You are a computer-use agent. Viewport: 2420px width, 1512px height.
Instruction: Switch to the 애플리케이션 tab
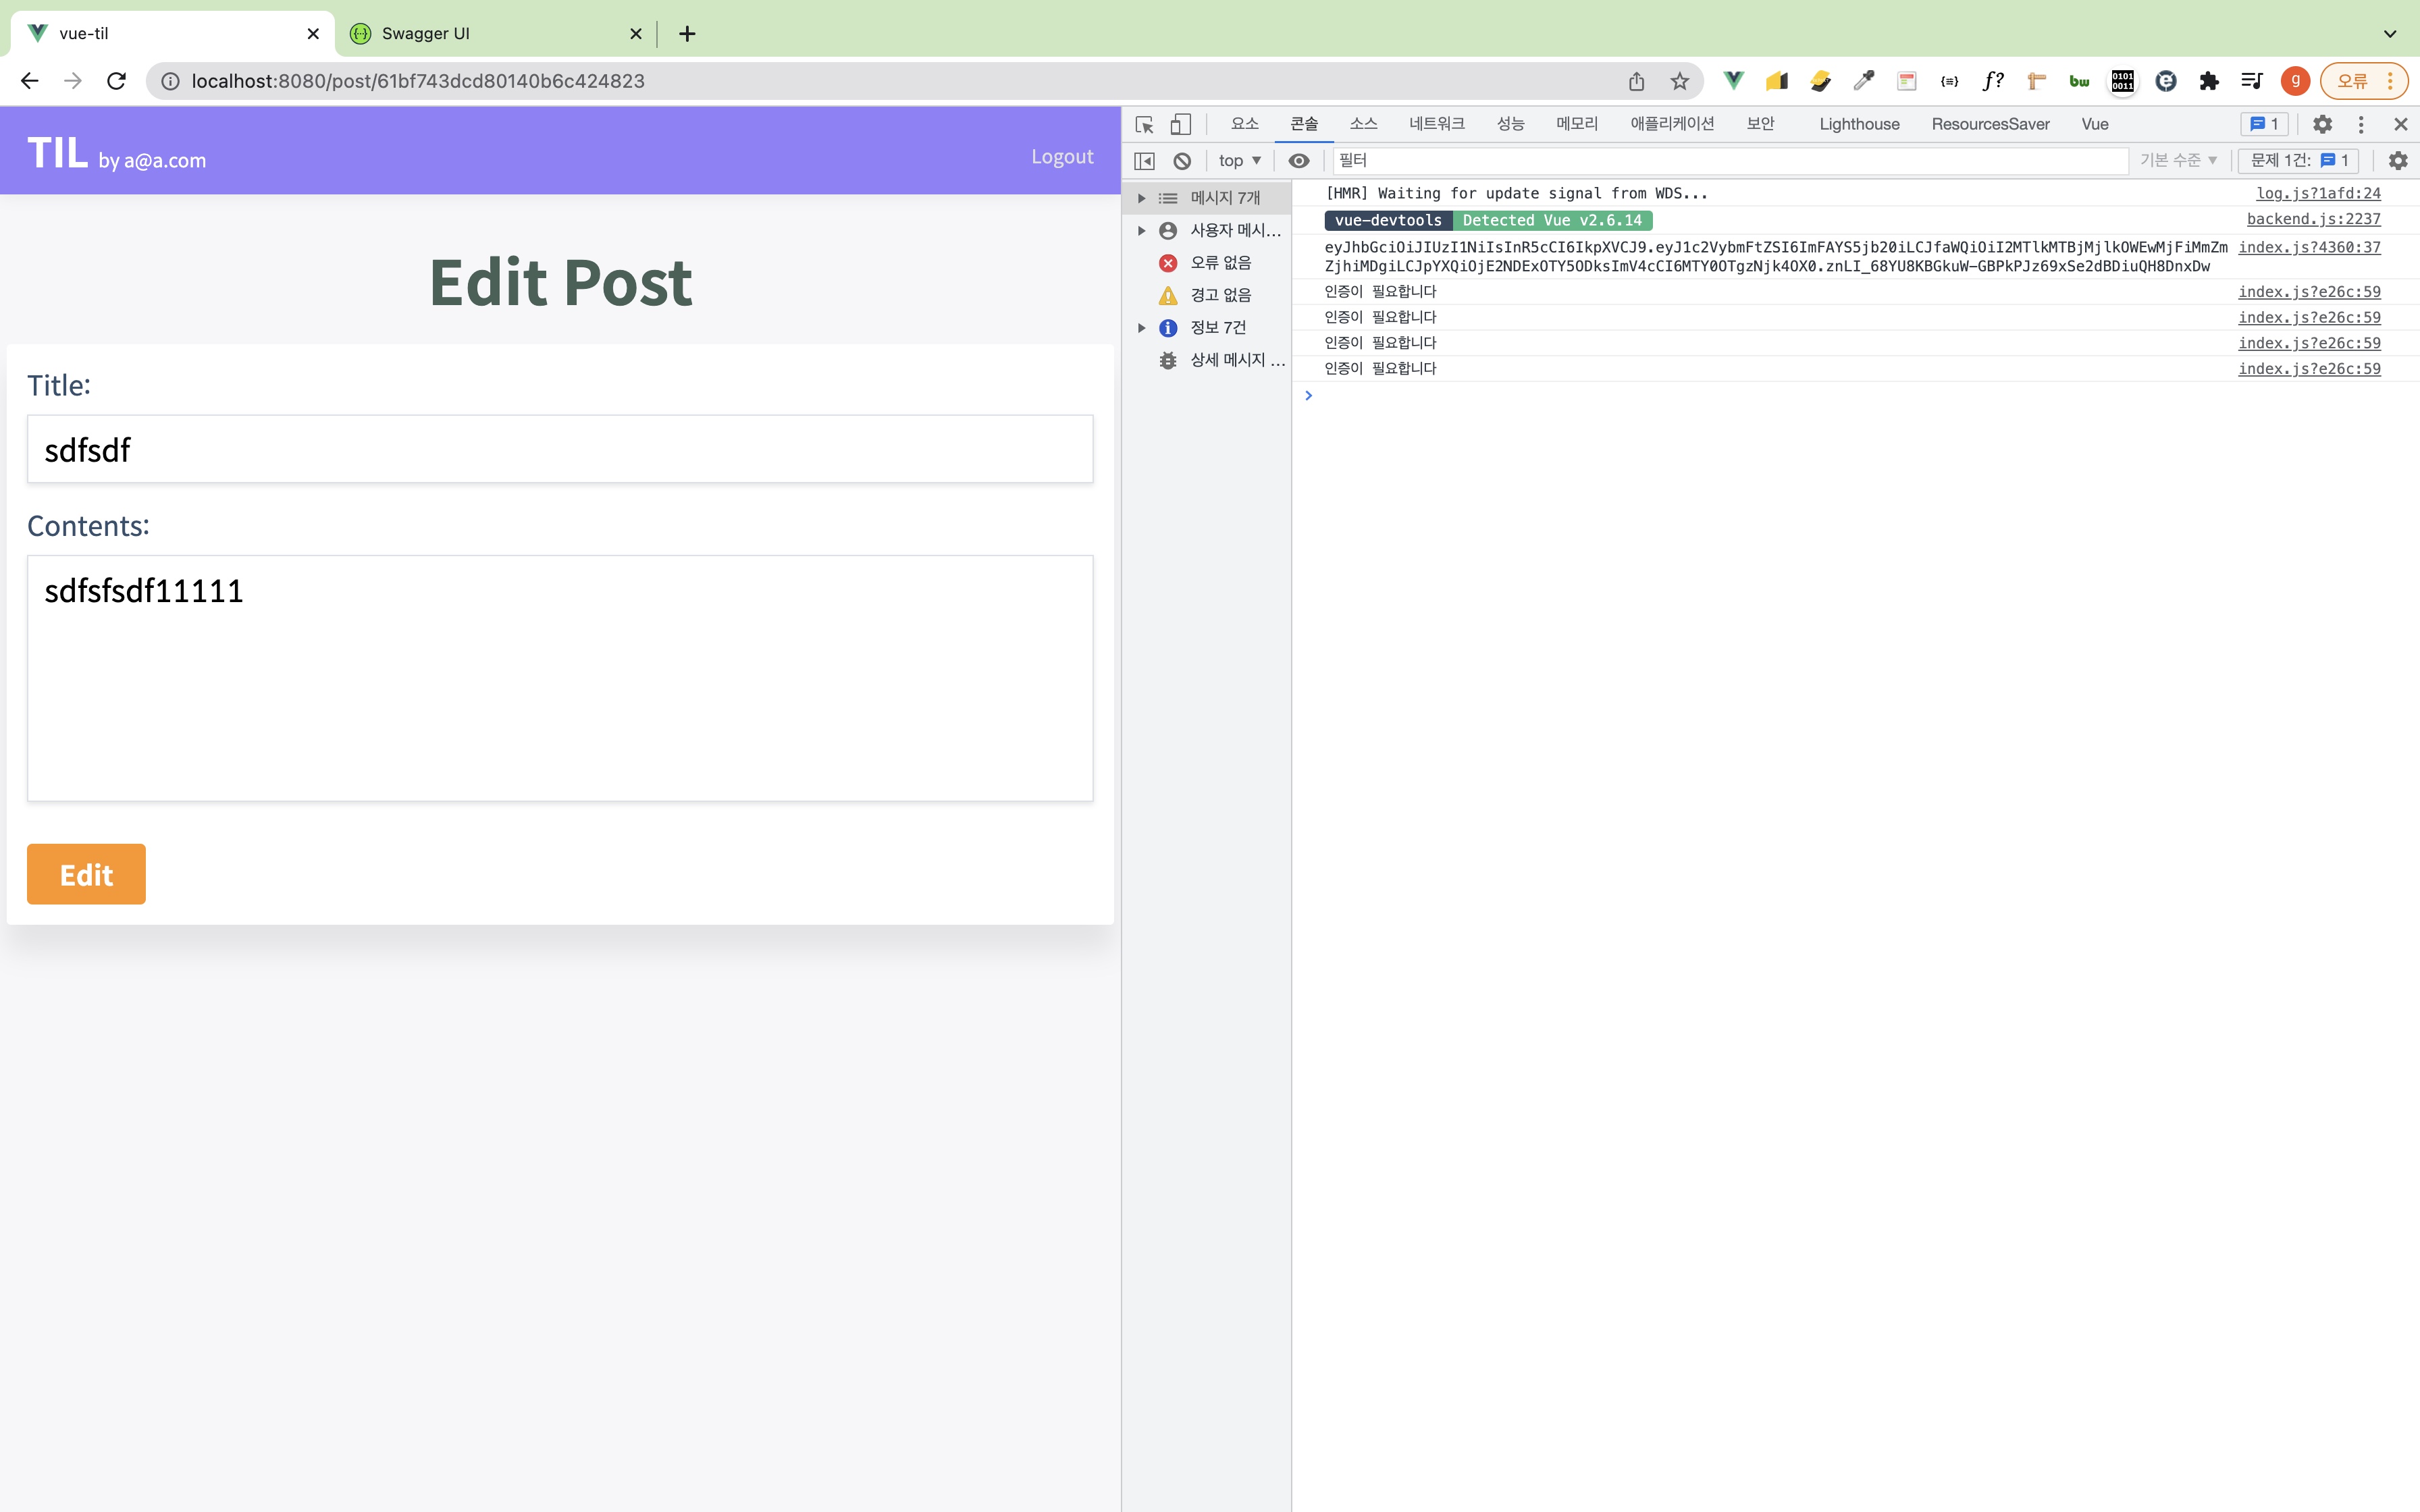[1672, 124]
